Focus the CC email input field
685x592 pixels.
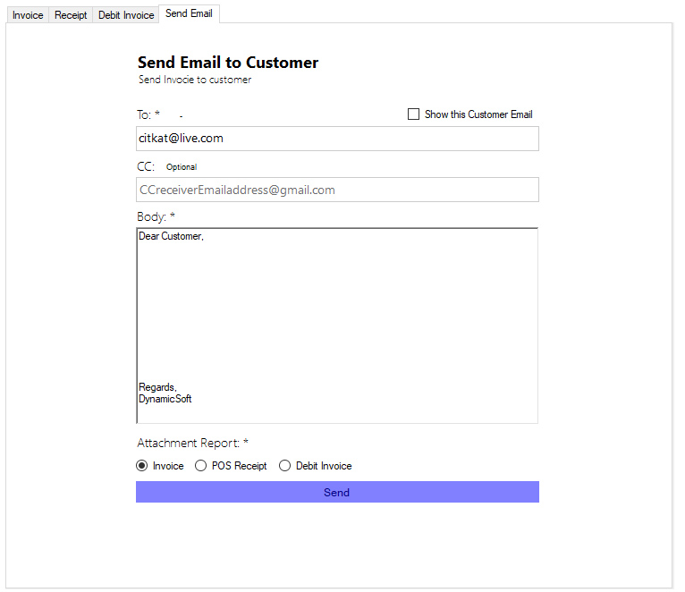[337, 190]
